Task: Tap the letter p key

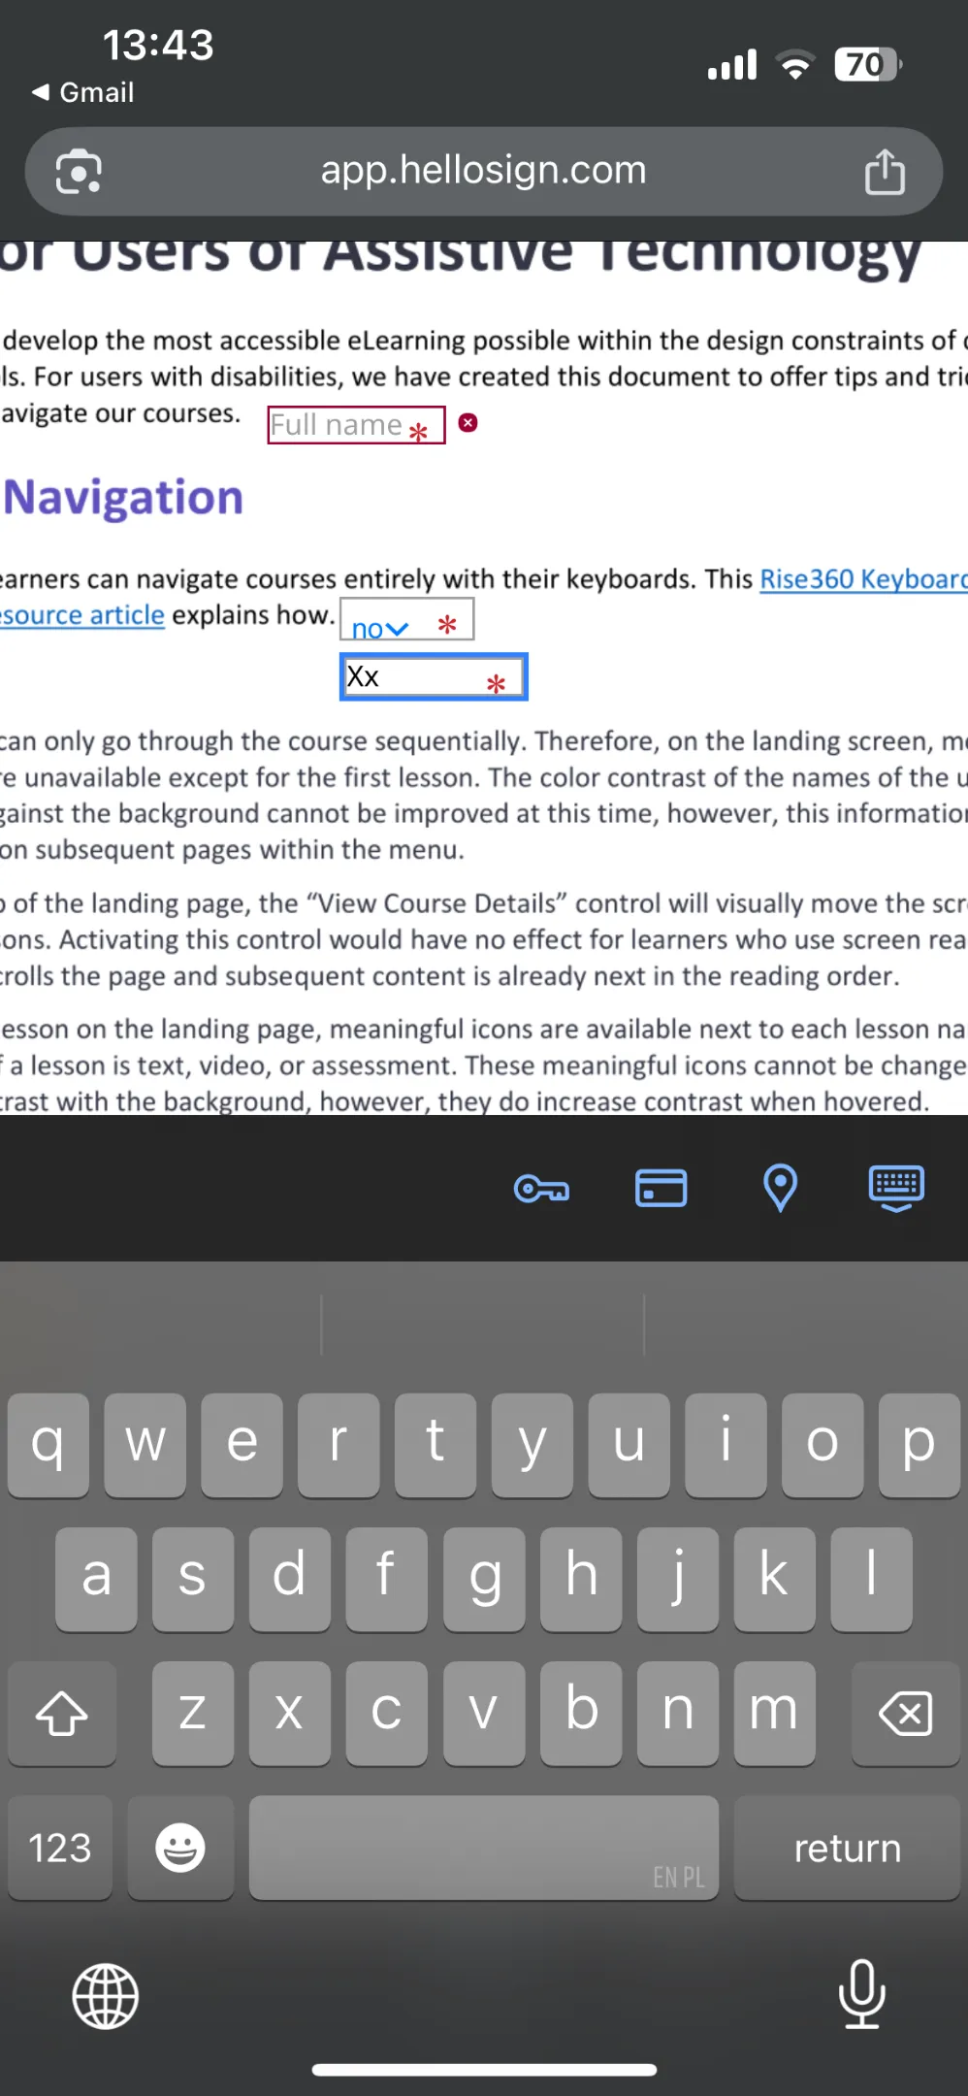Action: pyautogui.click(x=920, y=1445)
